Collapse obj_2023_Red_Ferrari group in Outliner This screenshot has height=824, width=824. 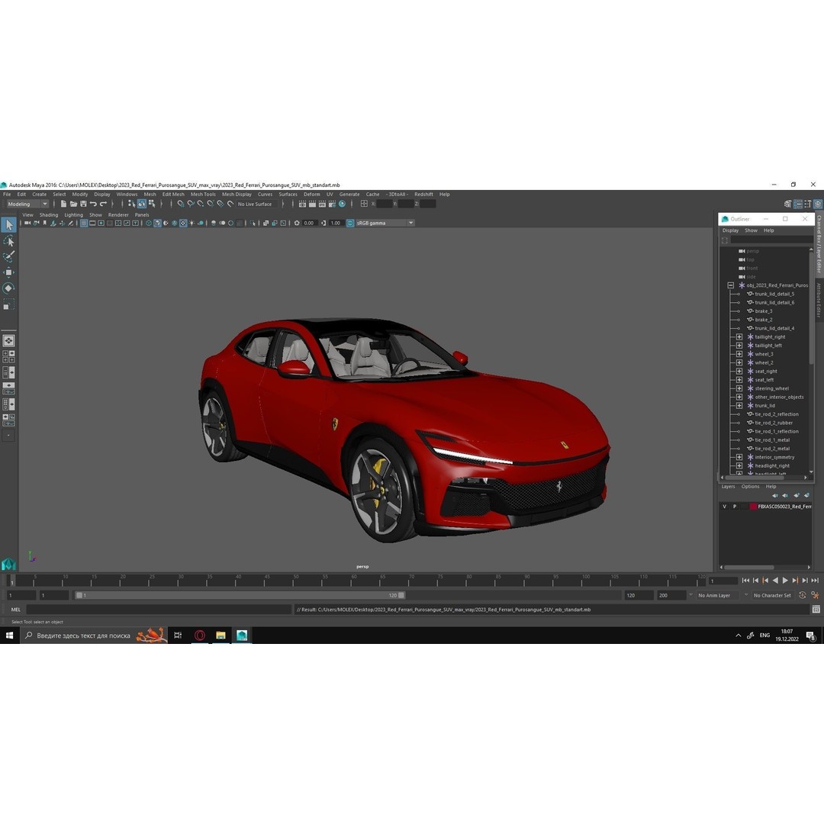click(x=730, y=285)
